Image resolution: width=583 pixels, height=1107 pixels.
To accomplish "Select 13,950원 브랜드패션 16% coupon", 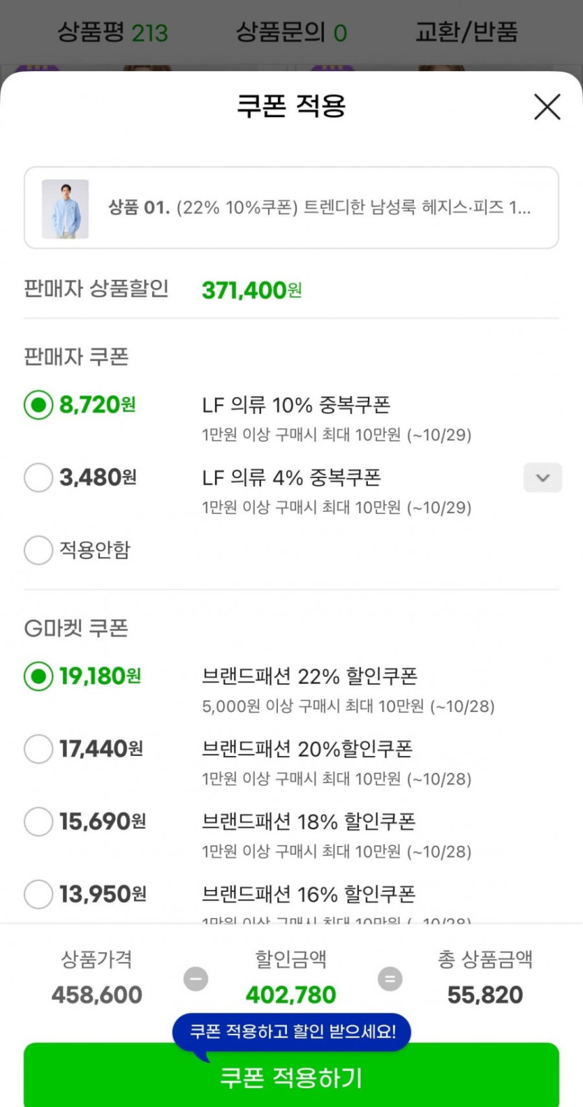I will tap(38, 894).
